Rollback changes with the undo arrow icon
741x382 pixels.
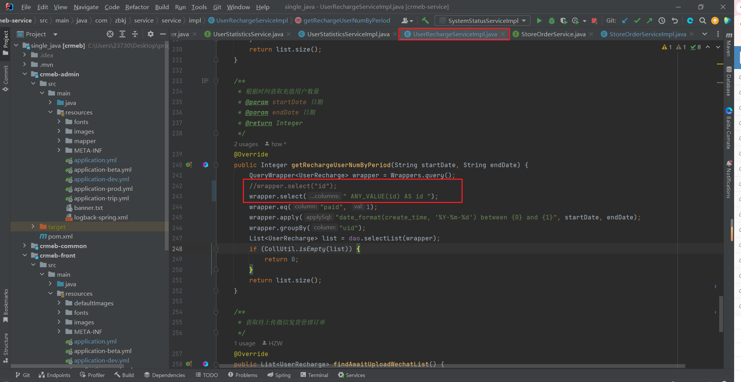coord(674,21)
